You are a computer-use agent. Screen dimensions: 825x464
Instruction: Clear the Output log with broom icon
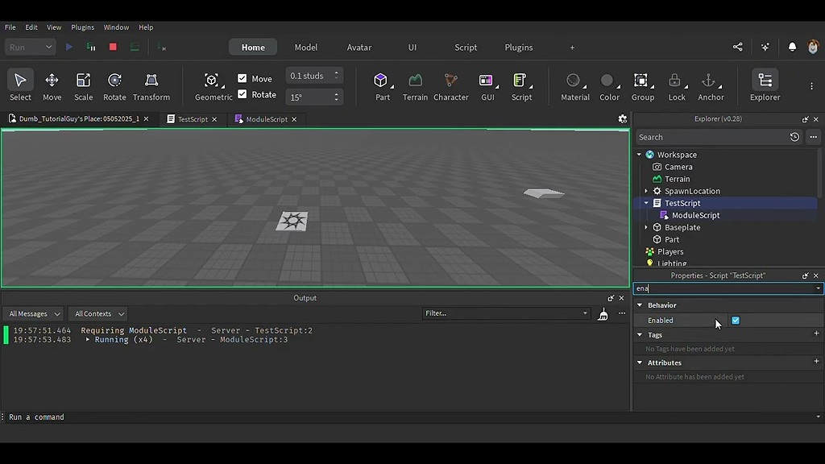coord(603,313)
